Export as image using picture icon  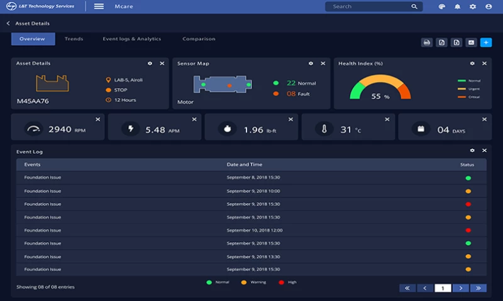(x=471, y=43)
